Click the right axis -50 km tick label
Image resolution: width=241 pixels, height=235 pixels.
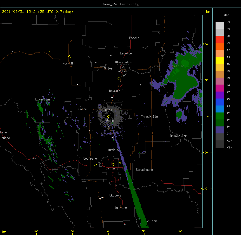point(205,152)
